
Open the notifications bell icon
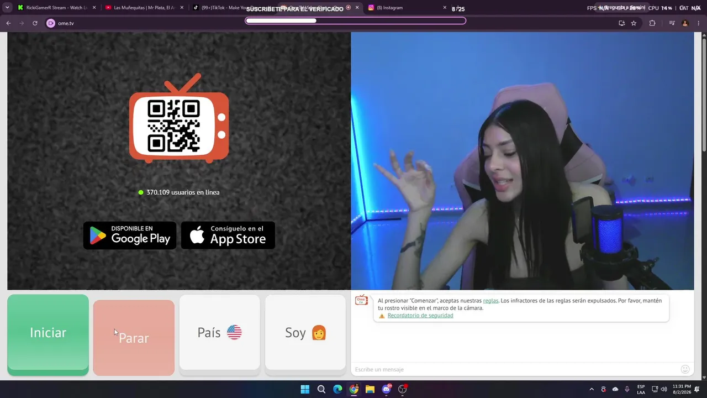698,389
